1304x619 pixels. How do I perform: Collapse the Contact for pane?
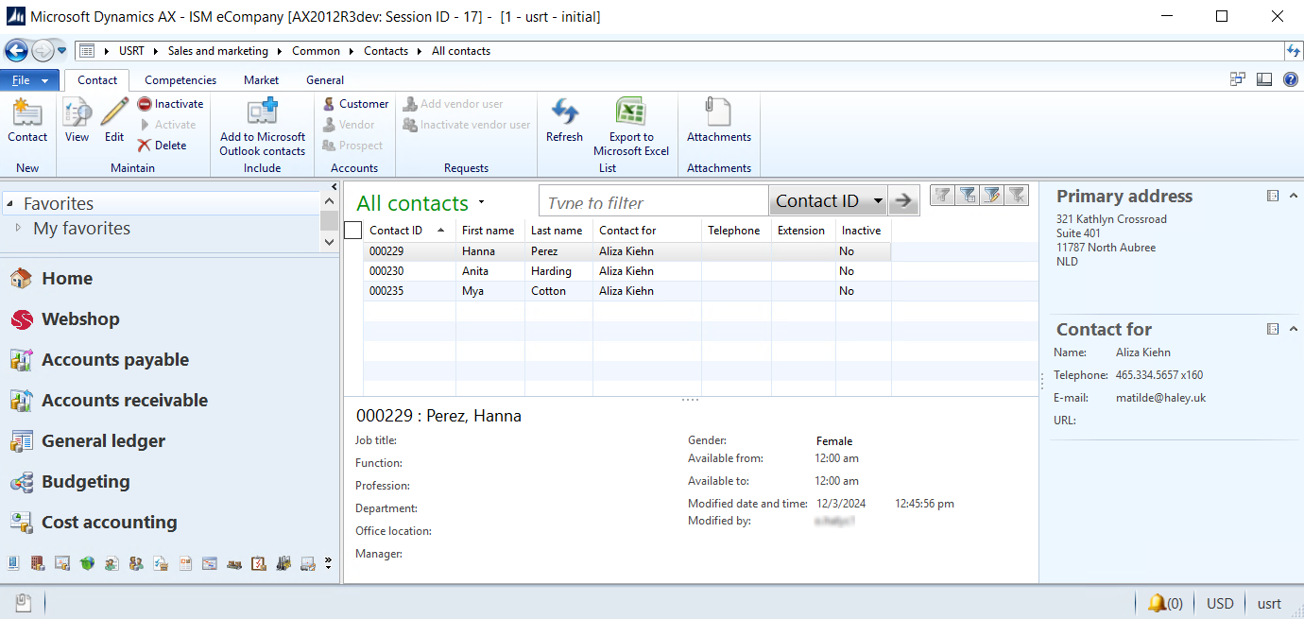(x=1293, y=329)
